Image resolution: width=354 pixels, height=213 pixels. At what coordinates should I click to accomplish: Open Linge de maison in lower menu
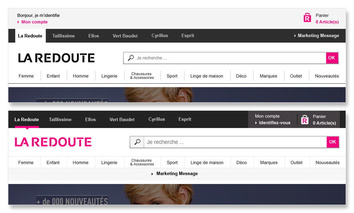click(x=207, y=163)
